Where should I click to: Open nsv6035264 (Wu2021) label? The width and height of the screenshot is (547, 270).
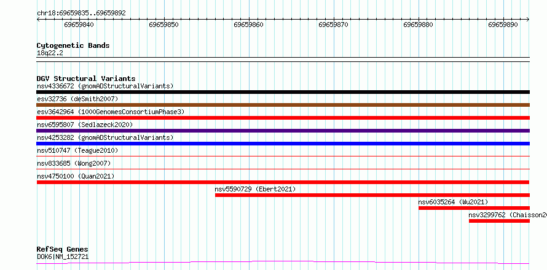453,202
